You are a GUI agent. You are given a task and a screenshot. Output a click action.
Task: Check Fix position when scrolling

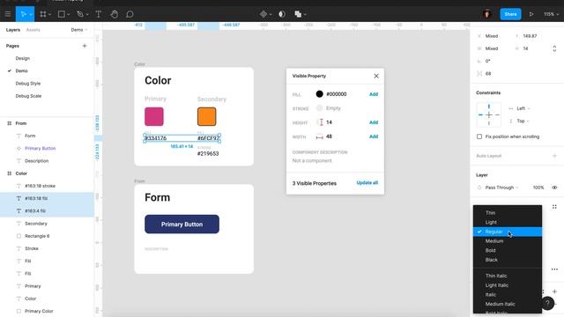pyautogui.click(x=479, y=136)
